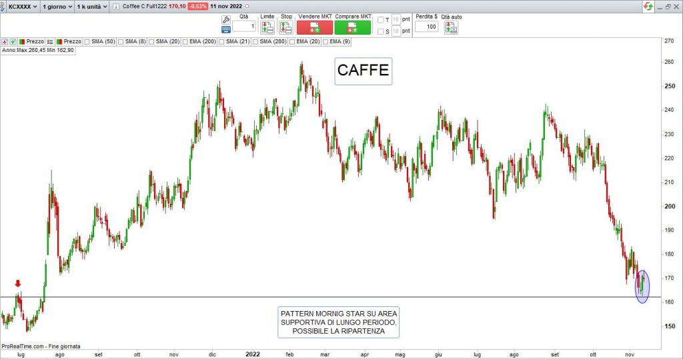Click the 260 price axis label
Image resolution: width=683 pixels, height=359 pixels.
pyautogui.click(x=668, y=62)
